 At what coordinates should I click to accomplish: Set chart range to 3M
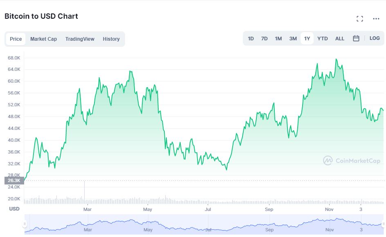pyautogui.click(x=293, y=38)
